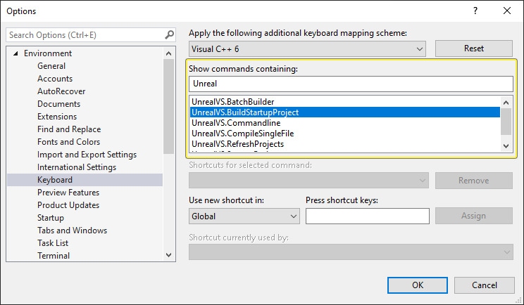Focus the Press shortcut keys field
Image resolution: width=524 pixels, height=305 pixels.
point(367,216)
